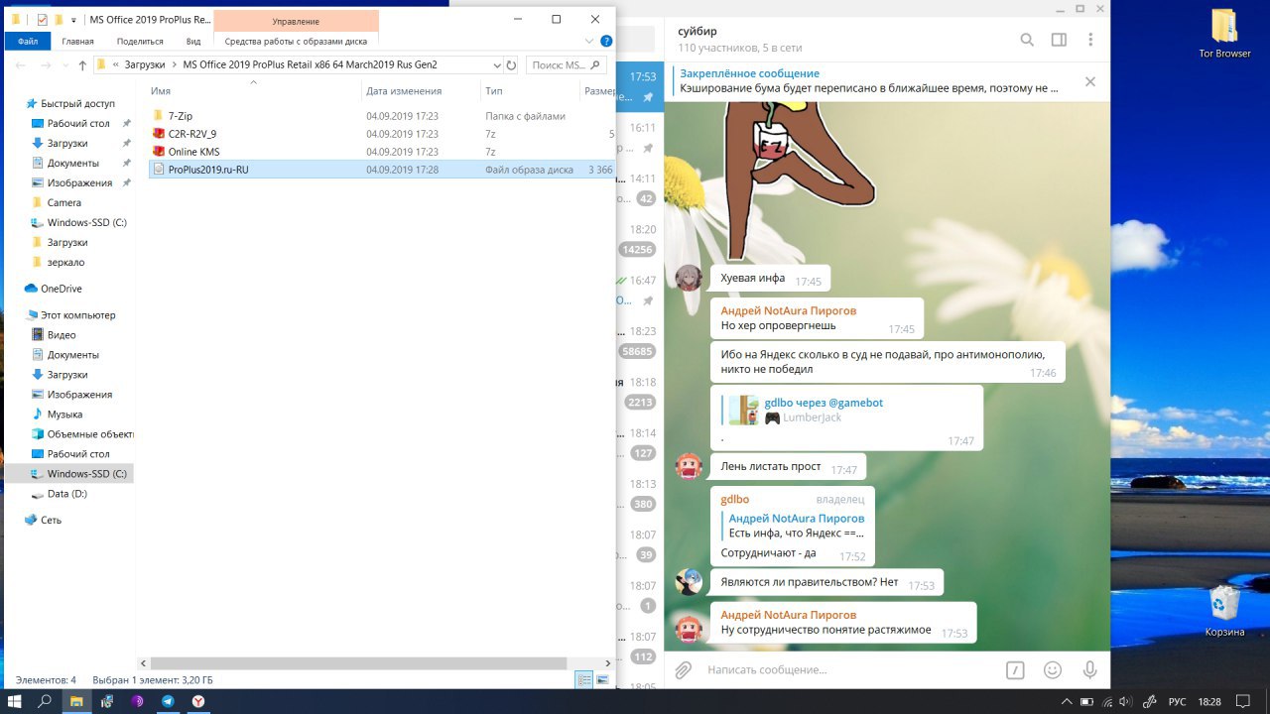Search in Telegram chat magnifier icon
This screenshot has width=1270, height=714.
pos(1027,40)
